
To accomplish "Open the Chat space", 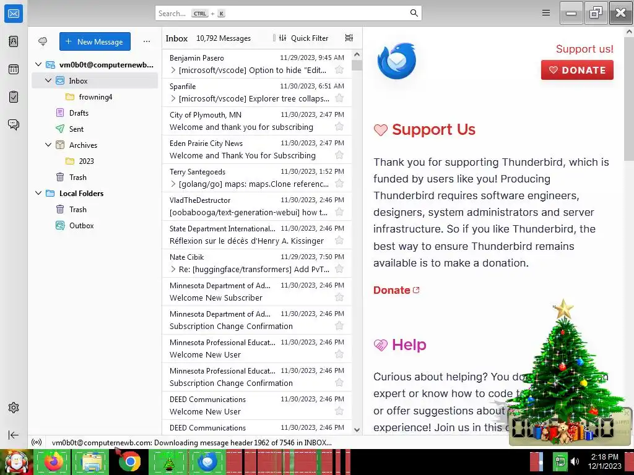I will 14,124.
